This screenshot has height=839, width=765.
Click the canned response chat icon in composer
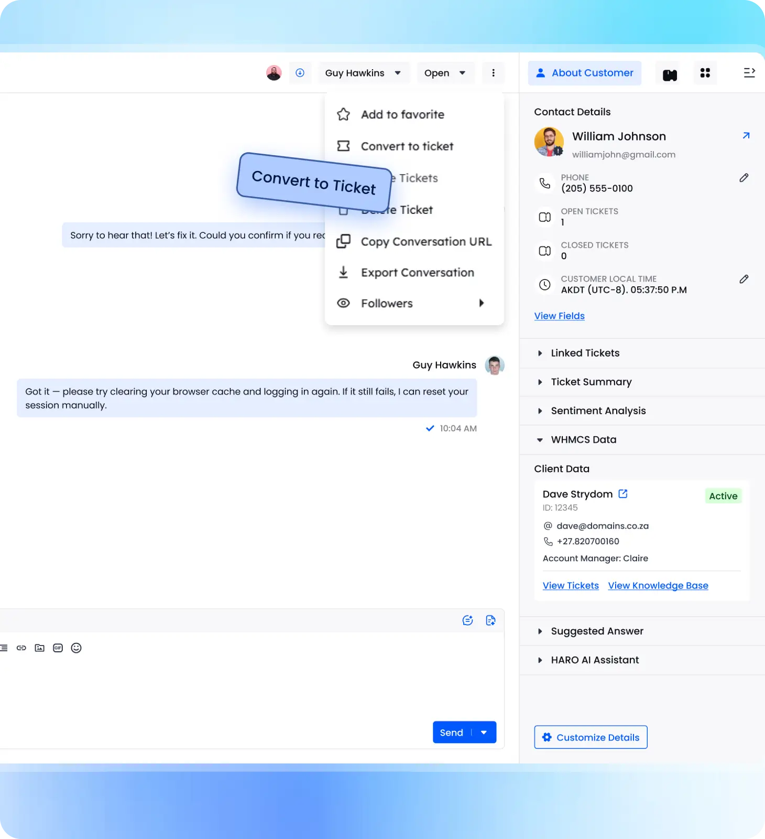pos(468,620)
